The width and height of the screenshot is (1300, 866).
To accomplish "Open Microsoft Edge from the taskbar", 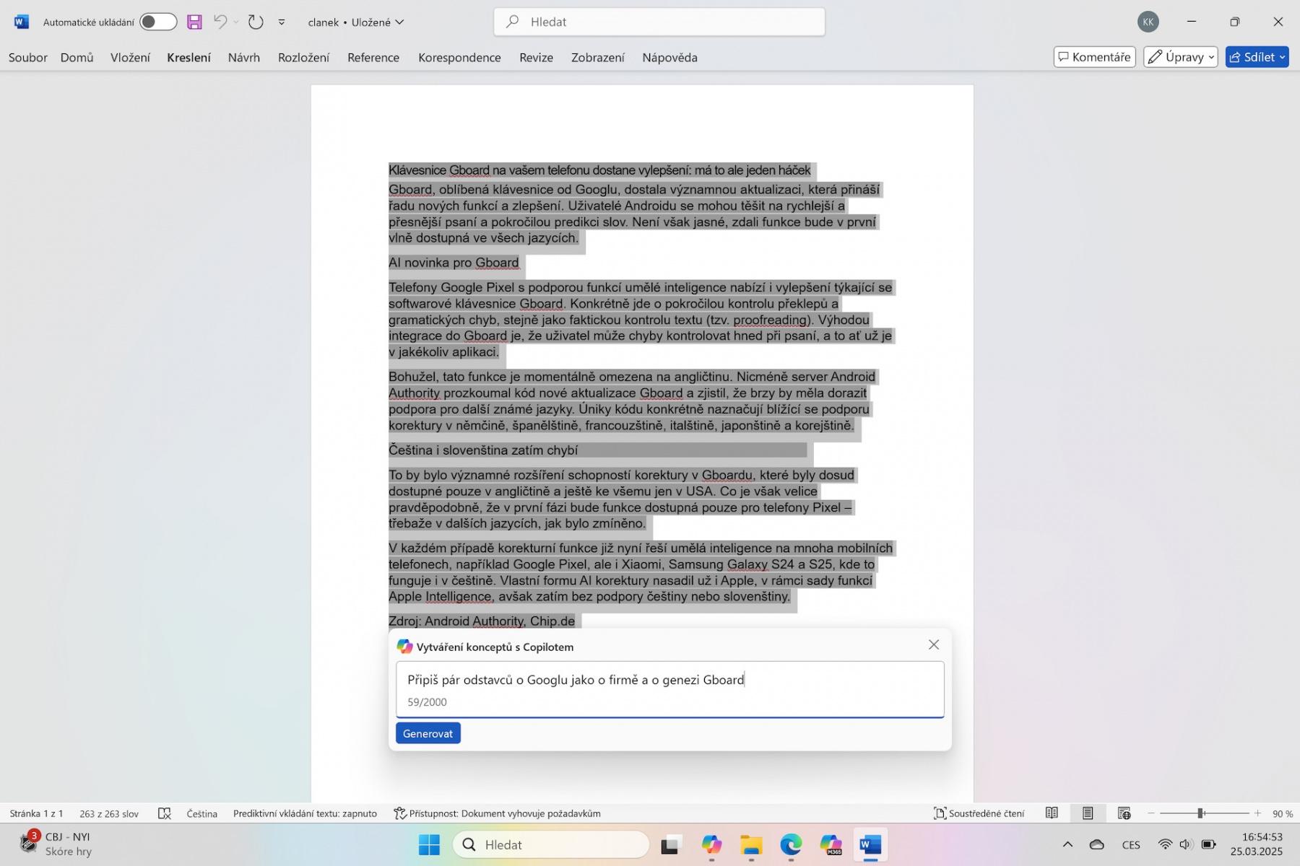I will 791,844.
